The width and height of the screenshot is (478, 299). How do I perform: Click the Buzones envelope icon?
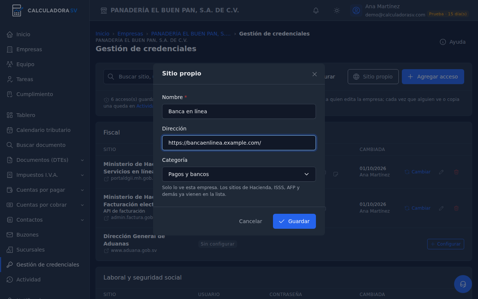10,235
